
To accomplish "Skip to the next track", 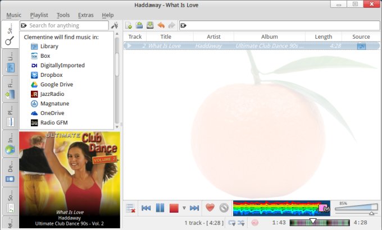I will pos(194,208).
